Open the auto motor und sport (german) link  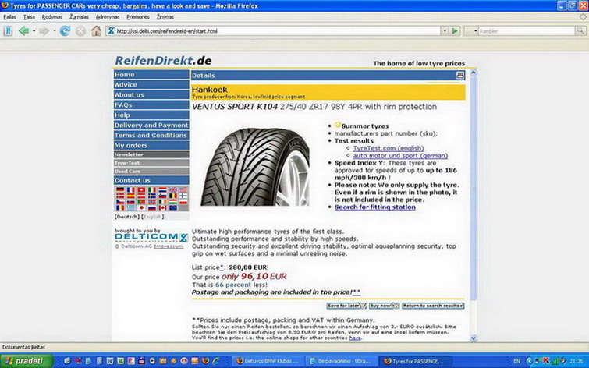coord(400,155)
